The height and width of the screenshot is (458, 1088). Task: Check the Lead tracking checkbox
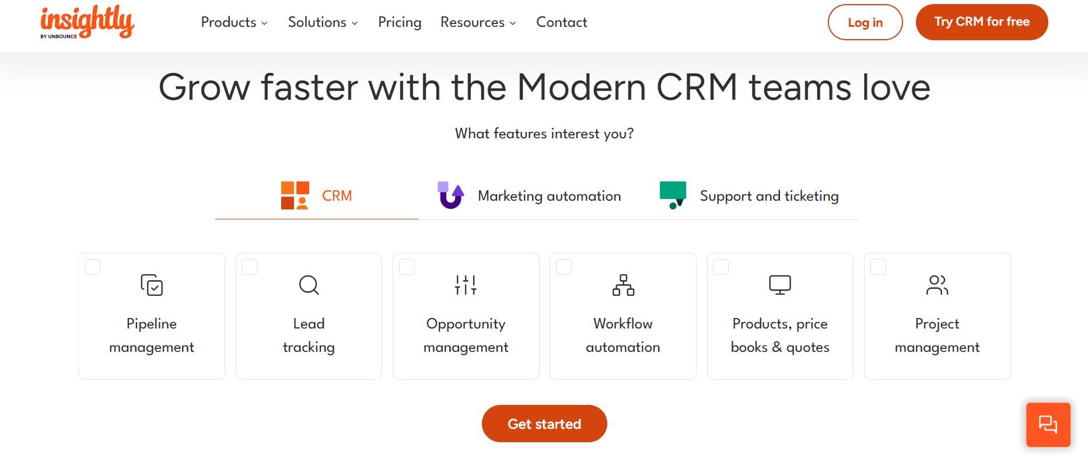pos(250,267)
